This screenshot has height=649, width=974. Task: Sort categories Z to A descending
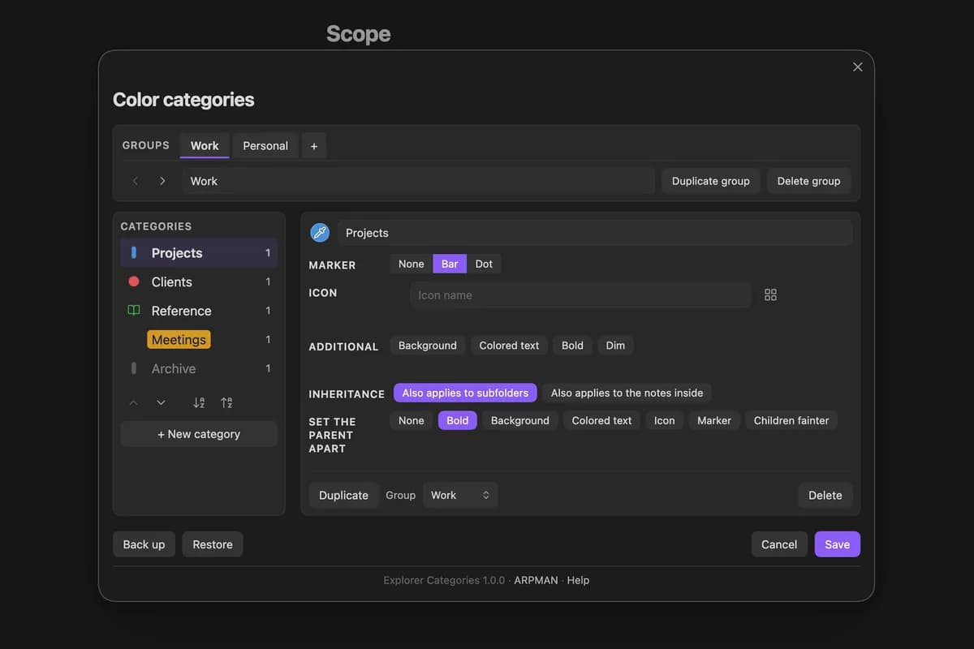coord(226,402)
